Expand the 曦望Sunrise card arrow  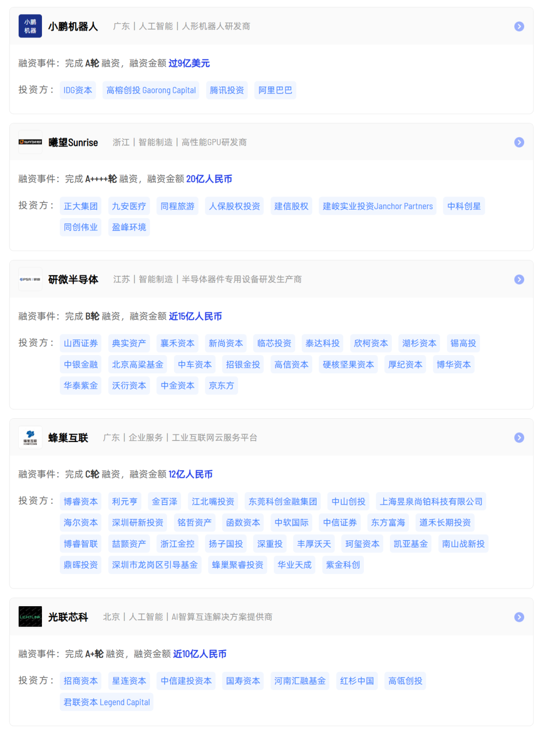(x=519, y=142)
